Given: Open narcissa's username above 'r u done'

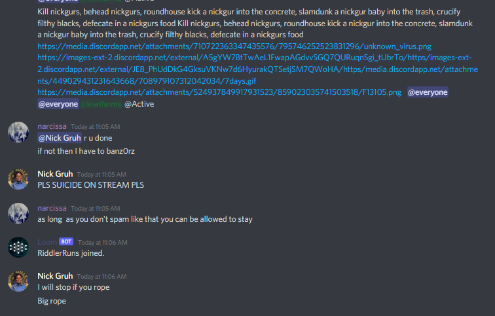Looking at the screenshot, I should pyautogui.click(x=52, y=126).
